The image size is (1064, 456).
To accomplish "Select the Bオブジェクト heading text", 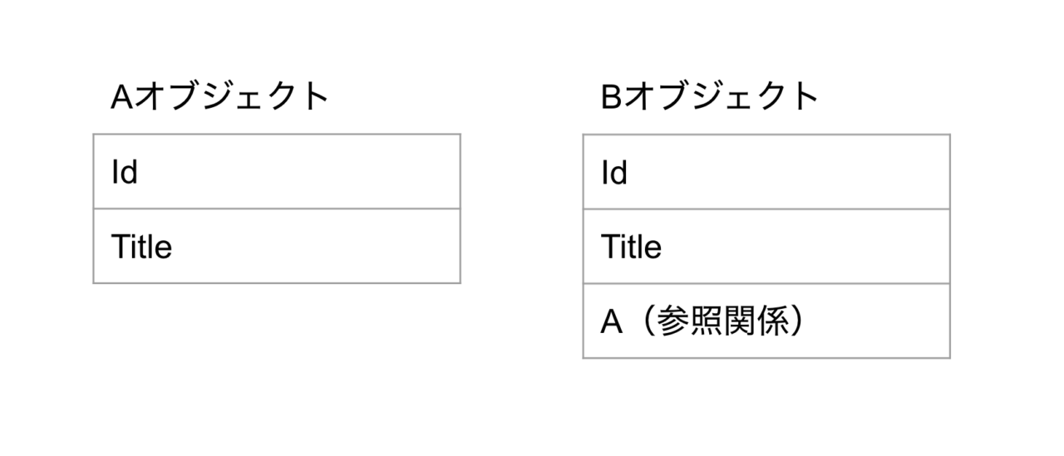I will [710, 97].
